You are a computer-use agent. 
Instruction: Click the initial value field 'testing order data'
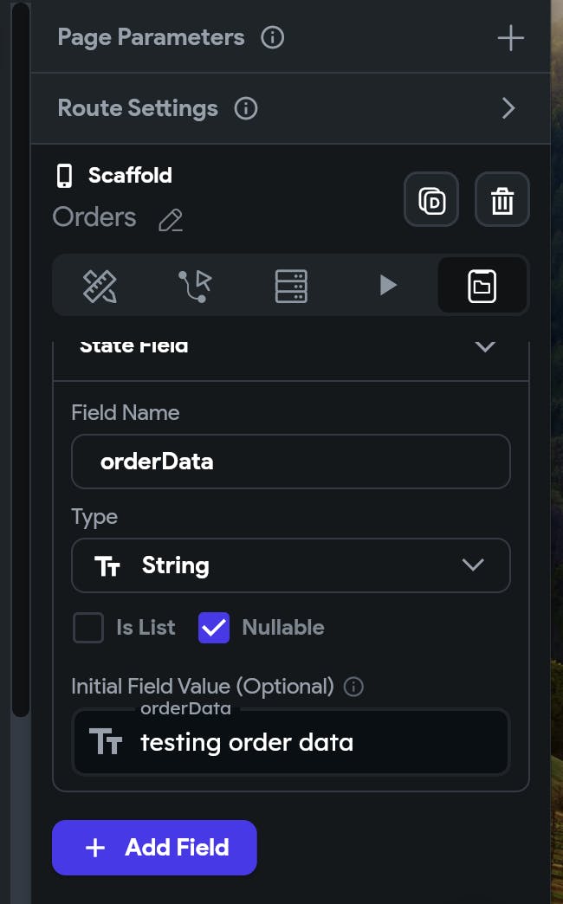pos(290,742)
